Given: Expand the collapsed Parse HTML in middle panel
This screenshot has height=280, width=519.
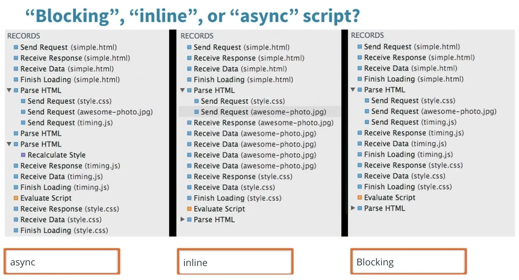Looking at the screenshot, I should click(x=182, y=219).
